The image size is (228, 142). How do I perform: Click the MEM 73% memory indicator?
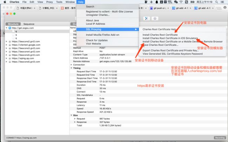170,2
